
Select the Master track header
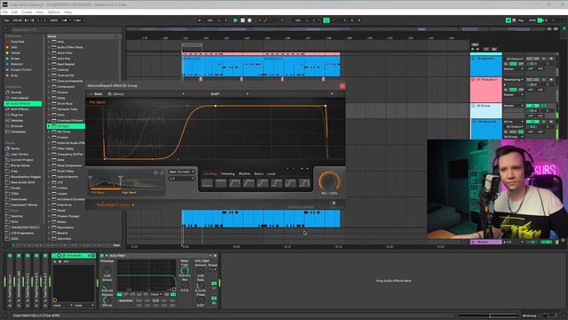(486, 242)
